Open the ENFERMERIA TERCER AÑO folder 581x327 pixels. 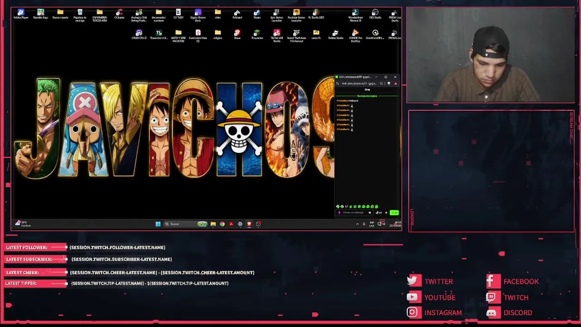click(99, 15)
